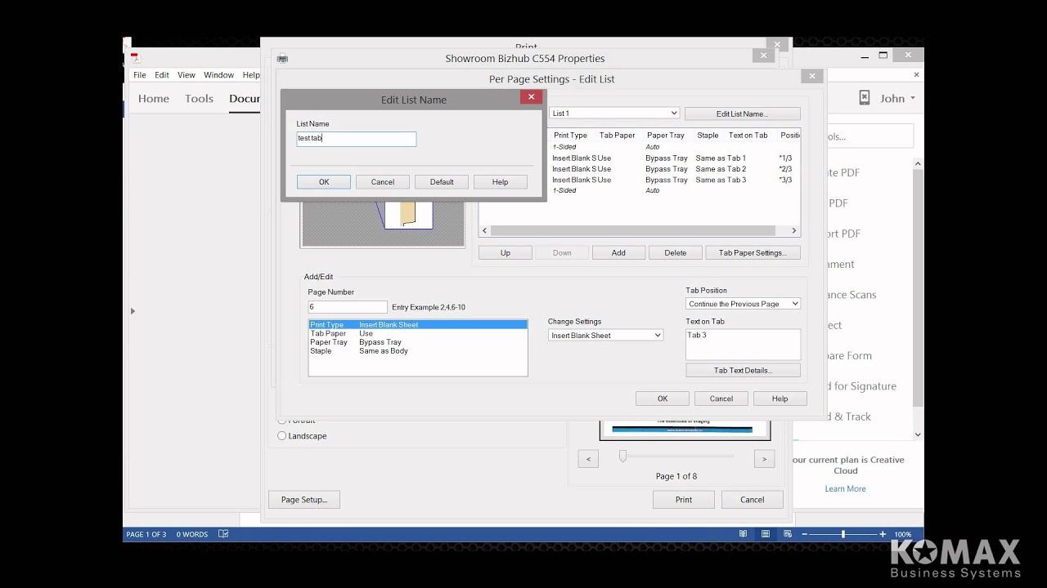The width and height of the screenshot is (1047, 588).
Task: Open the List 1 dropdown
Action: point(614,114)
